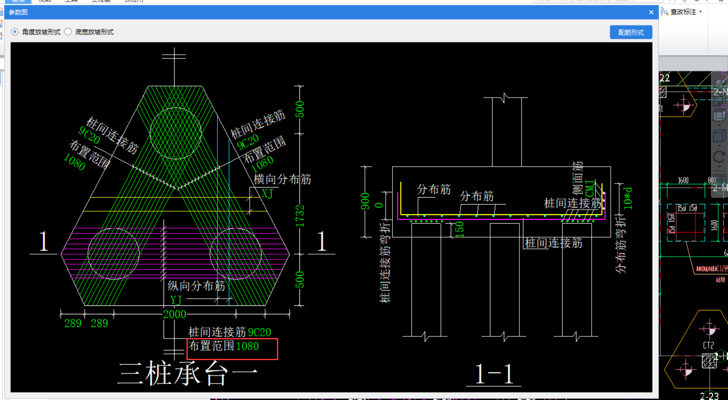Screen dimensions: 728x400
Task: Edit the upper-left 1080 range value
Action: [74, 162]
